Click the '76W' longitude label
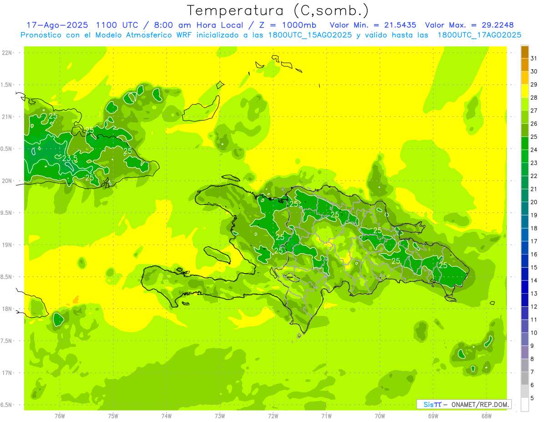Viewport: 546px width, 422px height. tap(60, 416)
